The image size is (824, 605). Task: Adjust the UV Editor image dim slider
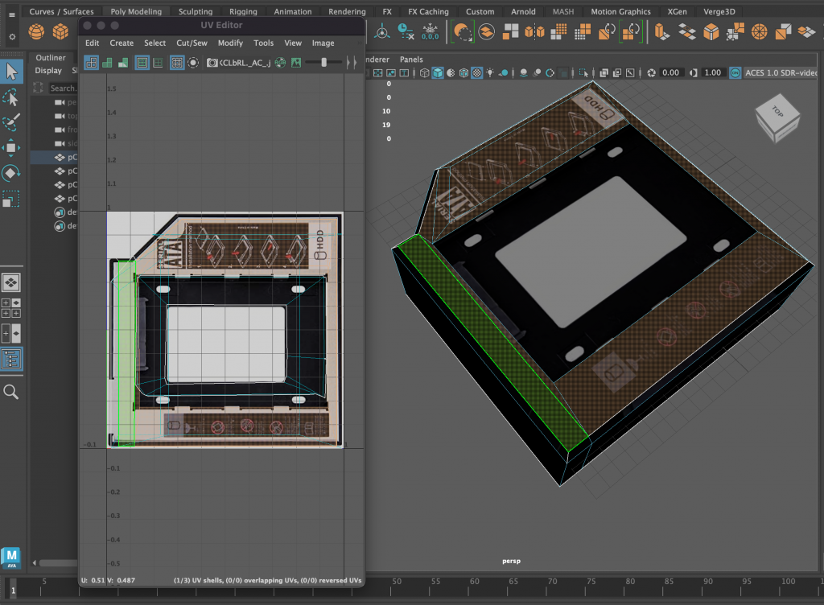(323, 63)
